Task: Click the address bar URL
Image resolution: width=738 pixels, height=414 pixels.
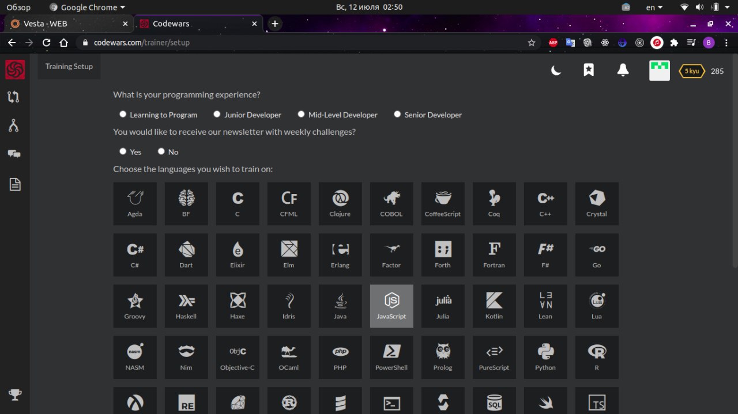Action: click(x=142, y=43)
